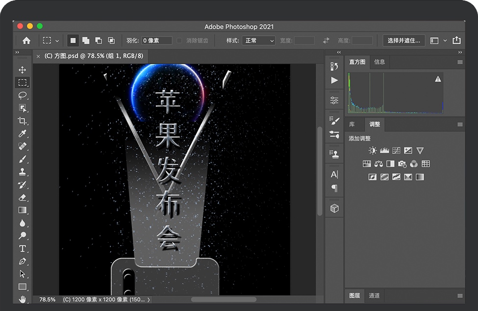Click the share export button
The height and width of the screenshot is (311, 478).
click(x=456, y=41)
